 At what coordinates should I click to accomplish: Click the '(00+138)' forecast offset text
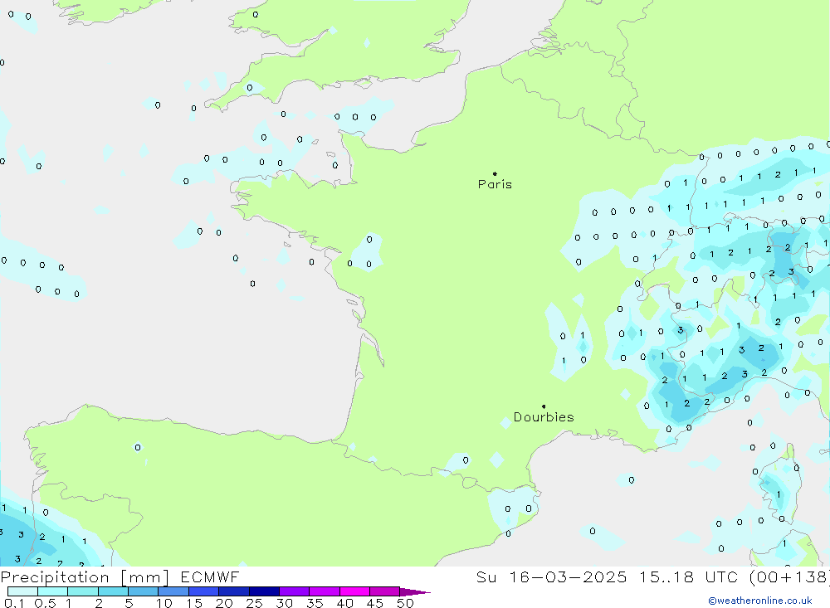[x=788, y=576]
